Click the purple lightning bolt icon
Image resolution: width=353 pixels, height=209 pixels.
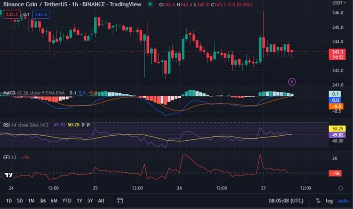(x=292, y=82)
